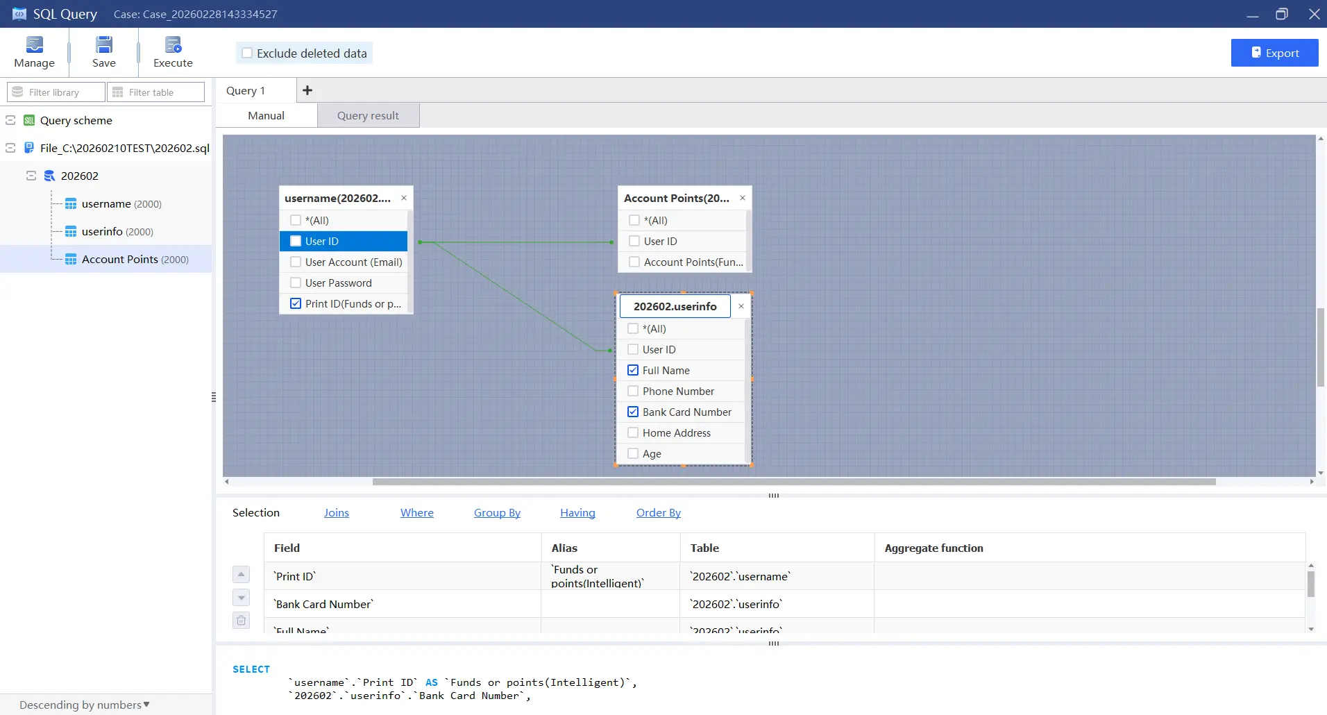Check Phone Number in userinfo panel

633,391
